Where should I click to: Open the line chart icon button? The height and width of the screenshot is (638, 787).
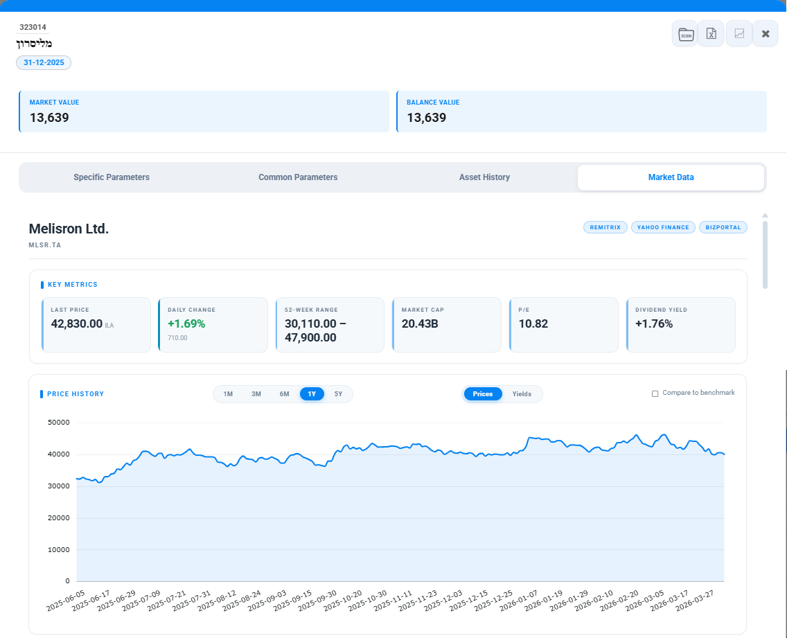(739, 34)
